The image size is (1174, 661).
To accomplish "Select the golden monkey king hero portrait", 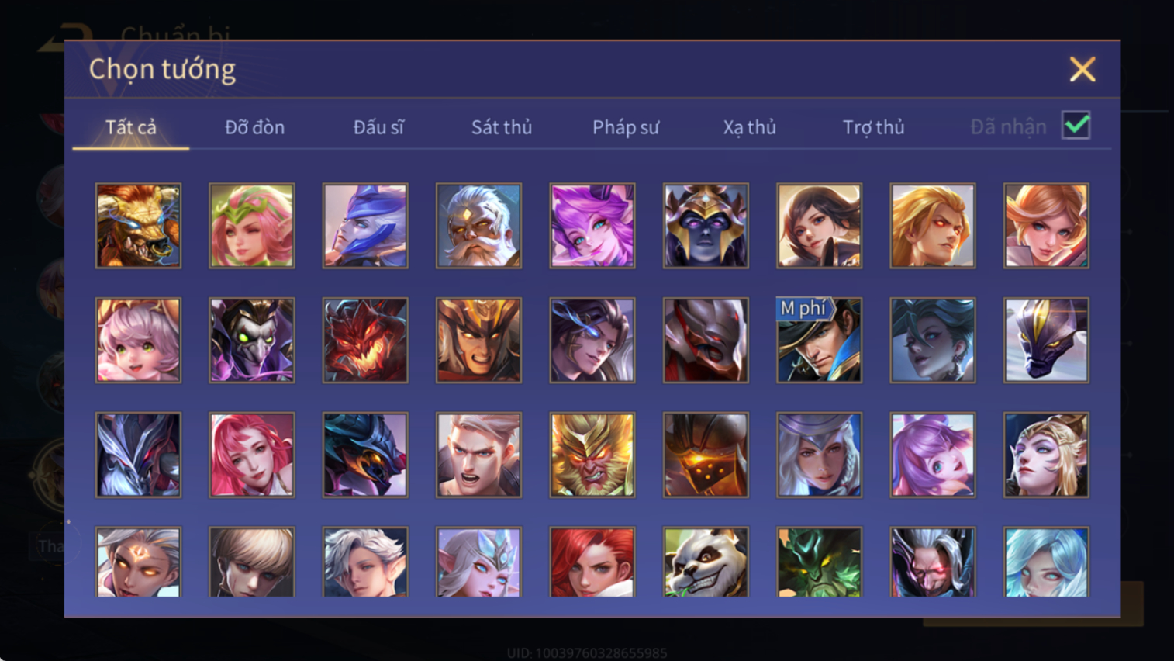I will point(592,455).
